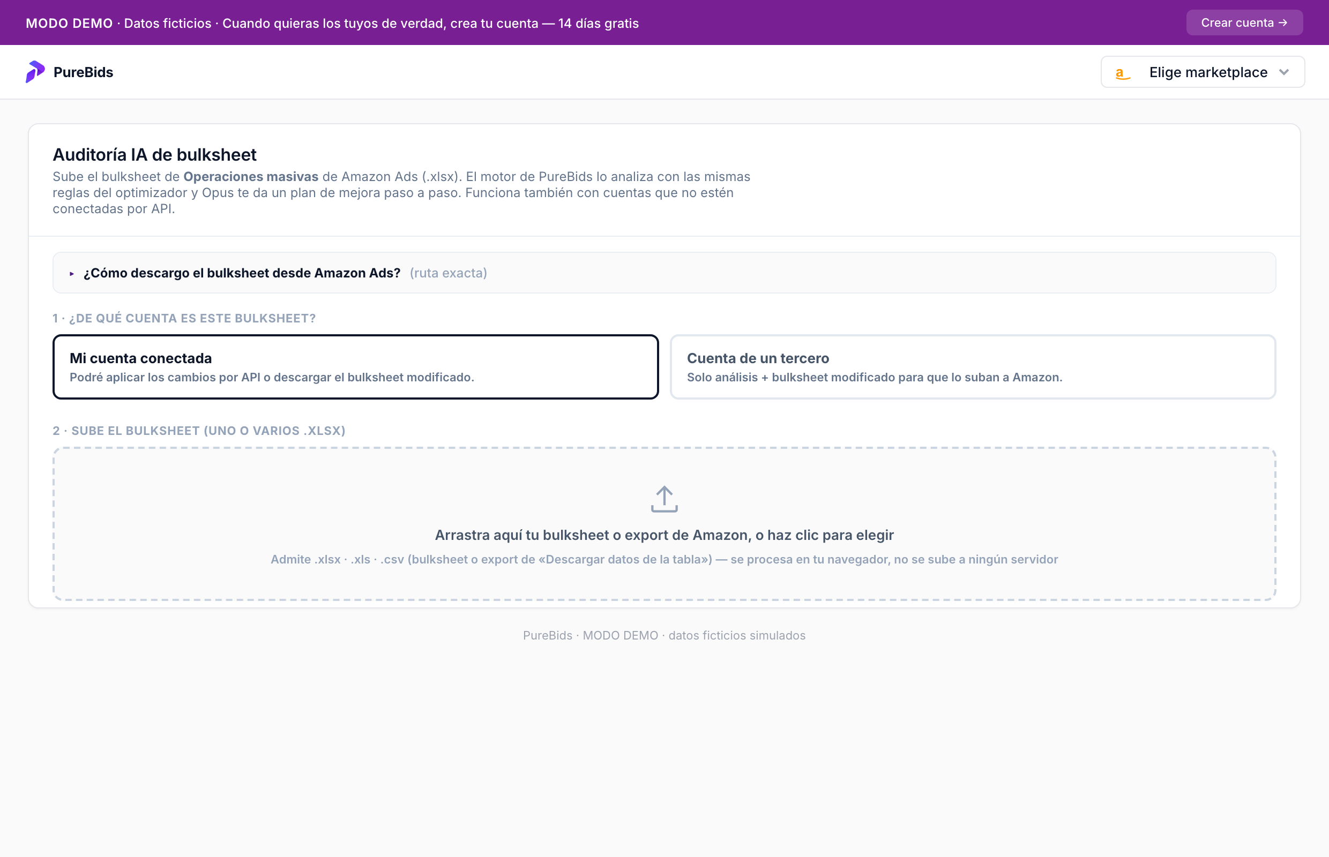The width and height of the screenshot is (1329, 857).
Task: Click the '(ruta exacta)' hint text
Action: click(448, 273)
